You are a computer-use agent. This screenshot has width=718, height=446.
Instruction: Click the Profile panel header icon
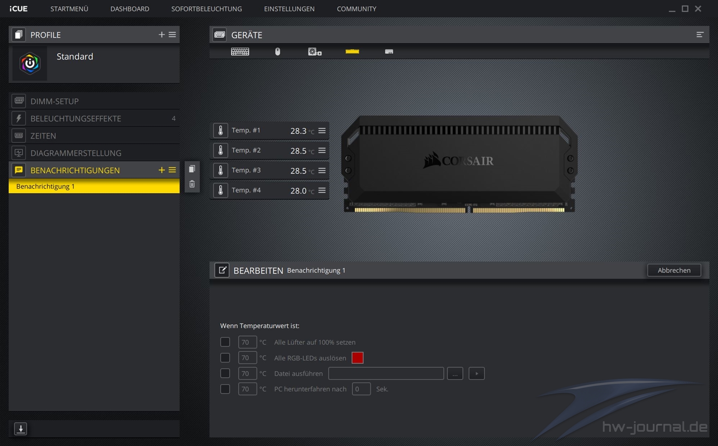[x=18, y=35]
